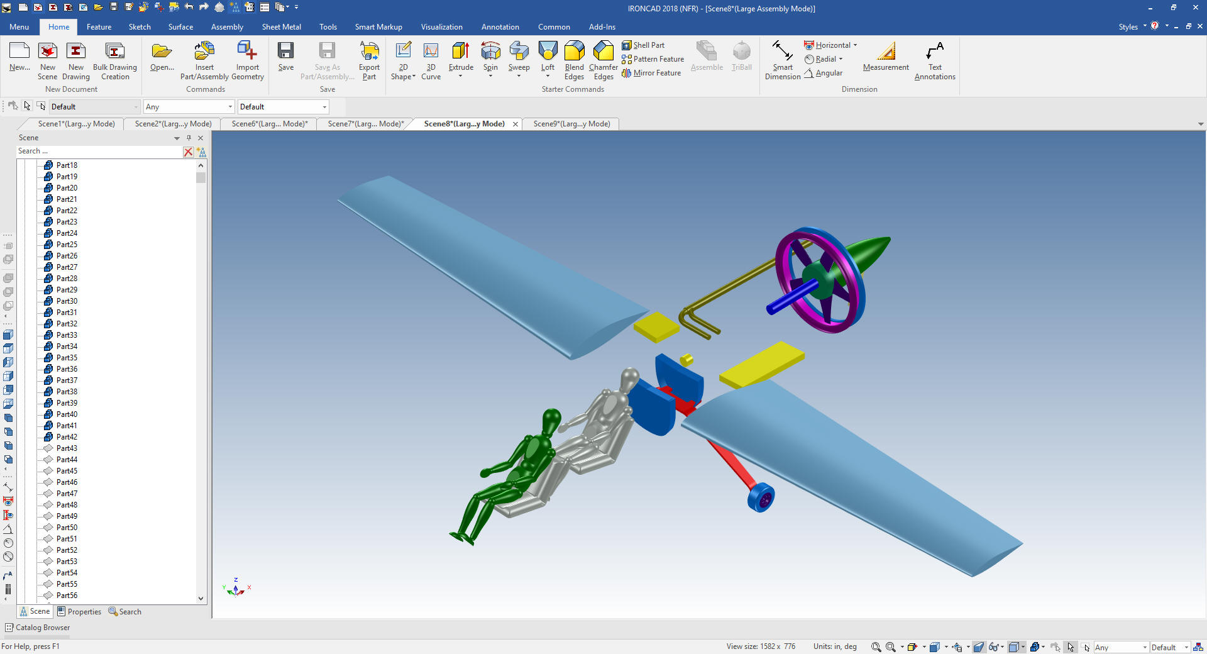Click Mirror Feature button

(x=651, y=73)
